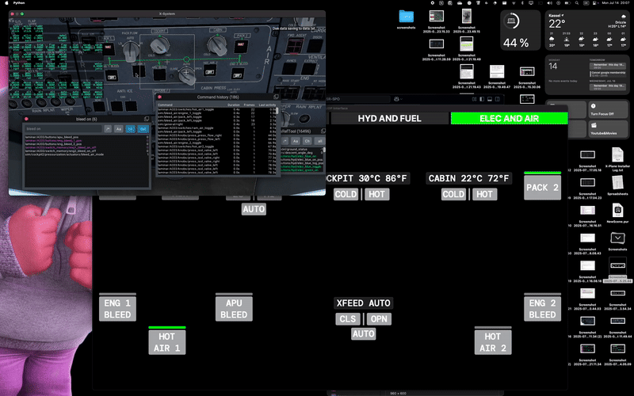
Task: Select Screenshot 2025-0...23.15.33 desktop file
Action: coord(437,21)
